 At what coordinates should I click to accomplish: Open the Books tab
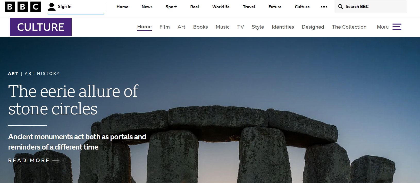[x=200, y=27]
